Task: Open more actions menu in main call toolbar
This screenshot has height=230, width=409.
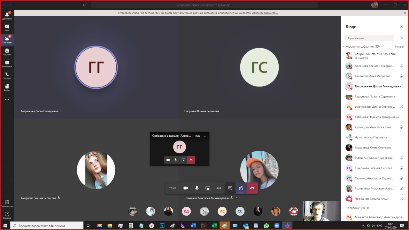Action: click(219, 188)
